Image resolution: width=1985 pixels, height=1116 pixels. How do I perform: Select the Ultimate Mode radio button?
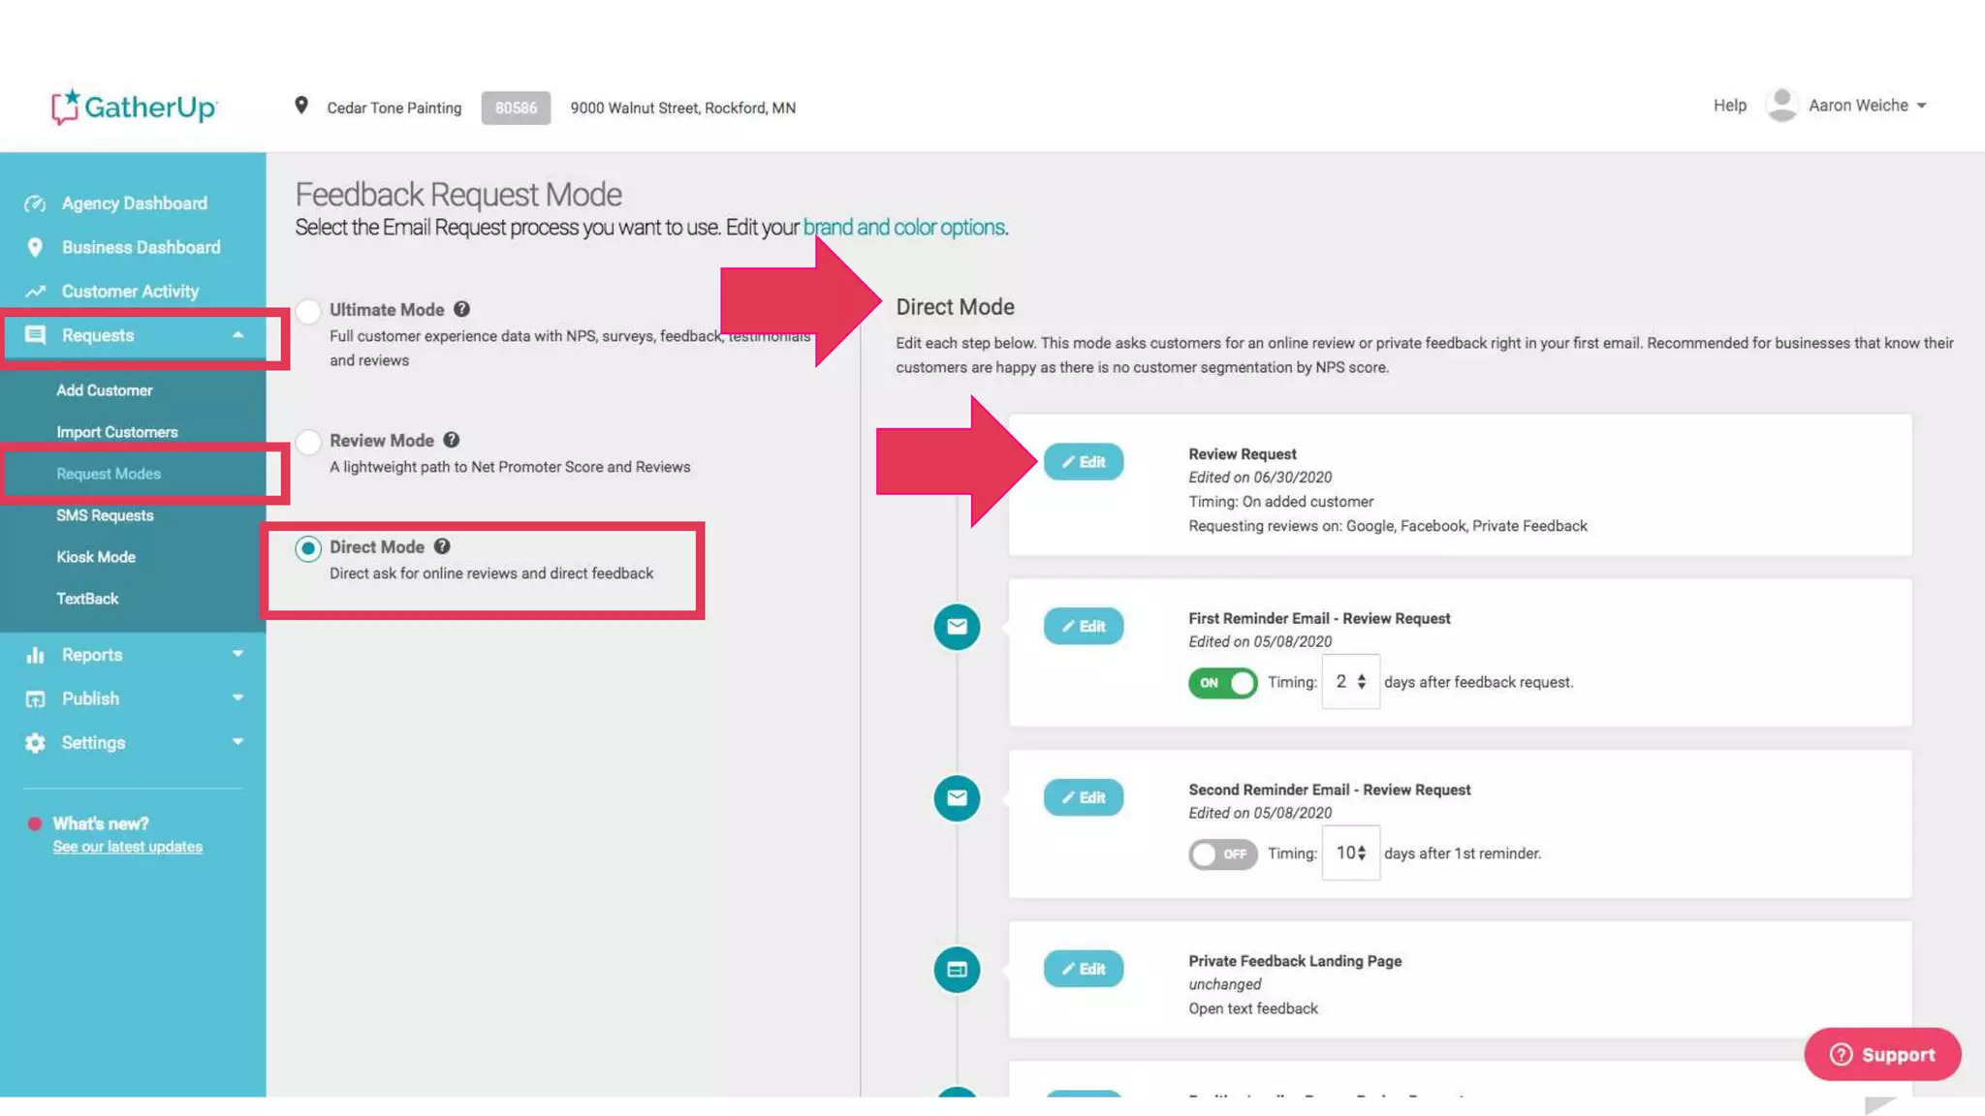point(308,311)
